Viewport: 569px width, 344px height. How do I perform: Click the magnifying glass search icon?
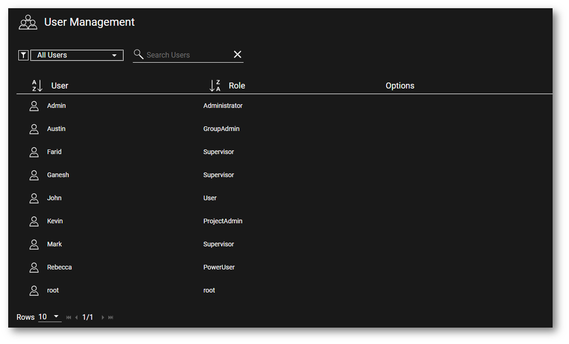pos(138,54)
